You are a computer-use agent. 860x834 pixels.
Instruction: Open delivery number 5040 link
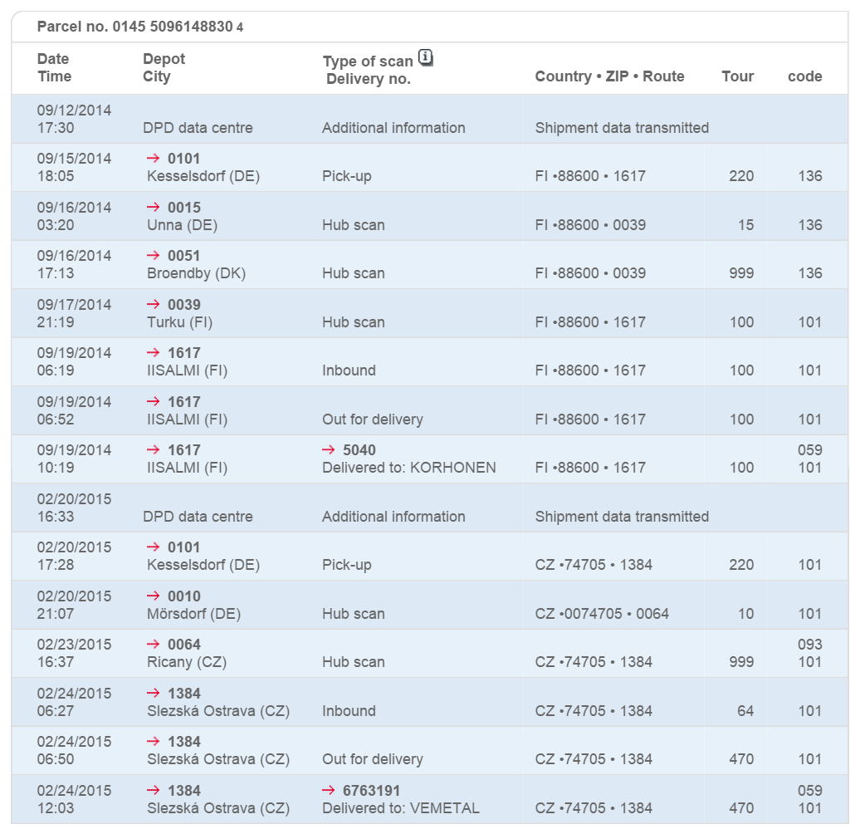359,450
